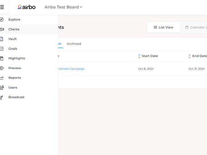Sort by Start Date column arrows
Screen dimensions: 207x155
tap(139, 56)
